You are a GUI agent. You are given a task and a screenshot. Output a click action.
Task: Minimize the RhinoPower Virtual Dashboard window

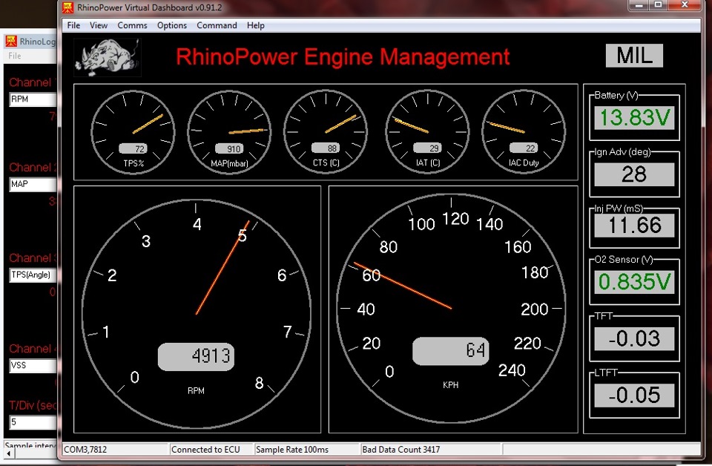pyautogui.click(x=639, y=5)
